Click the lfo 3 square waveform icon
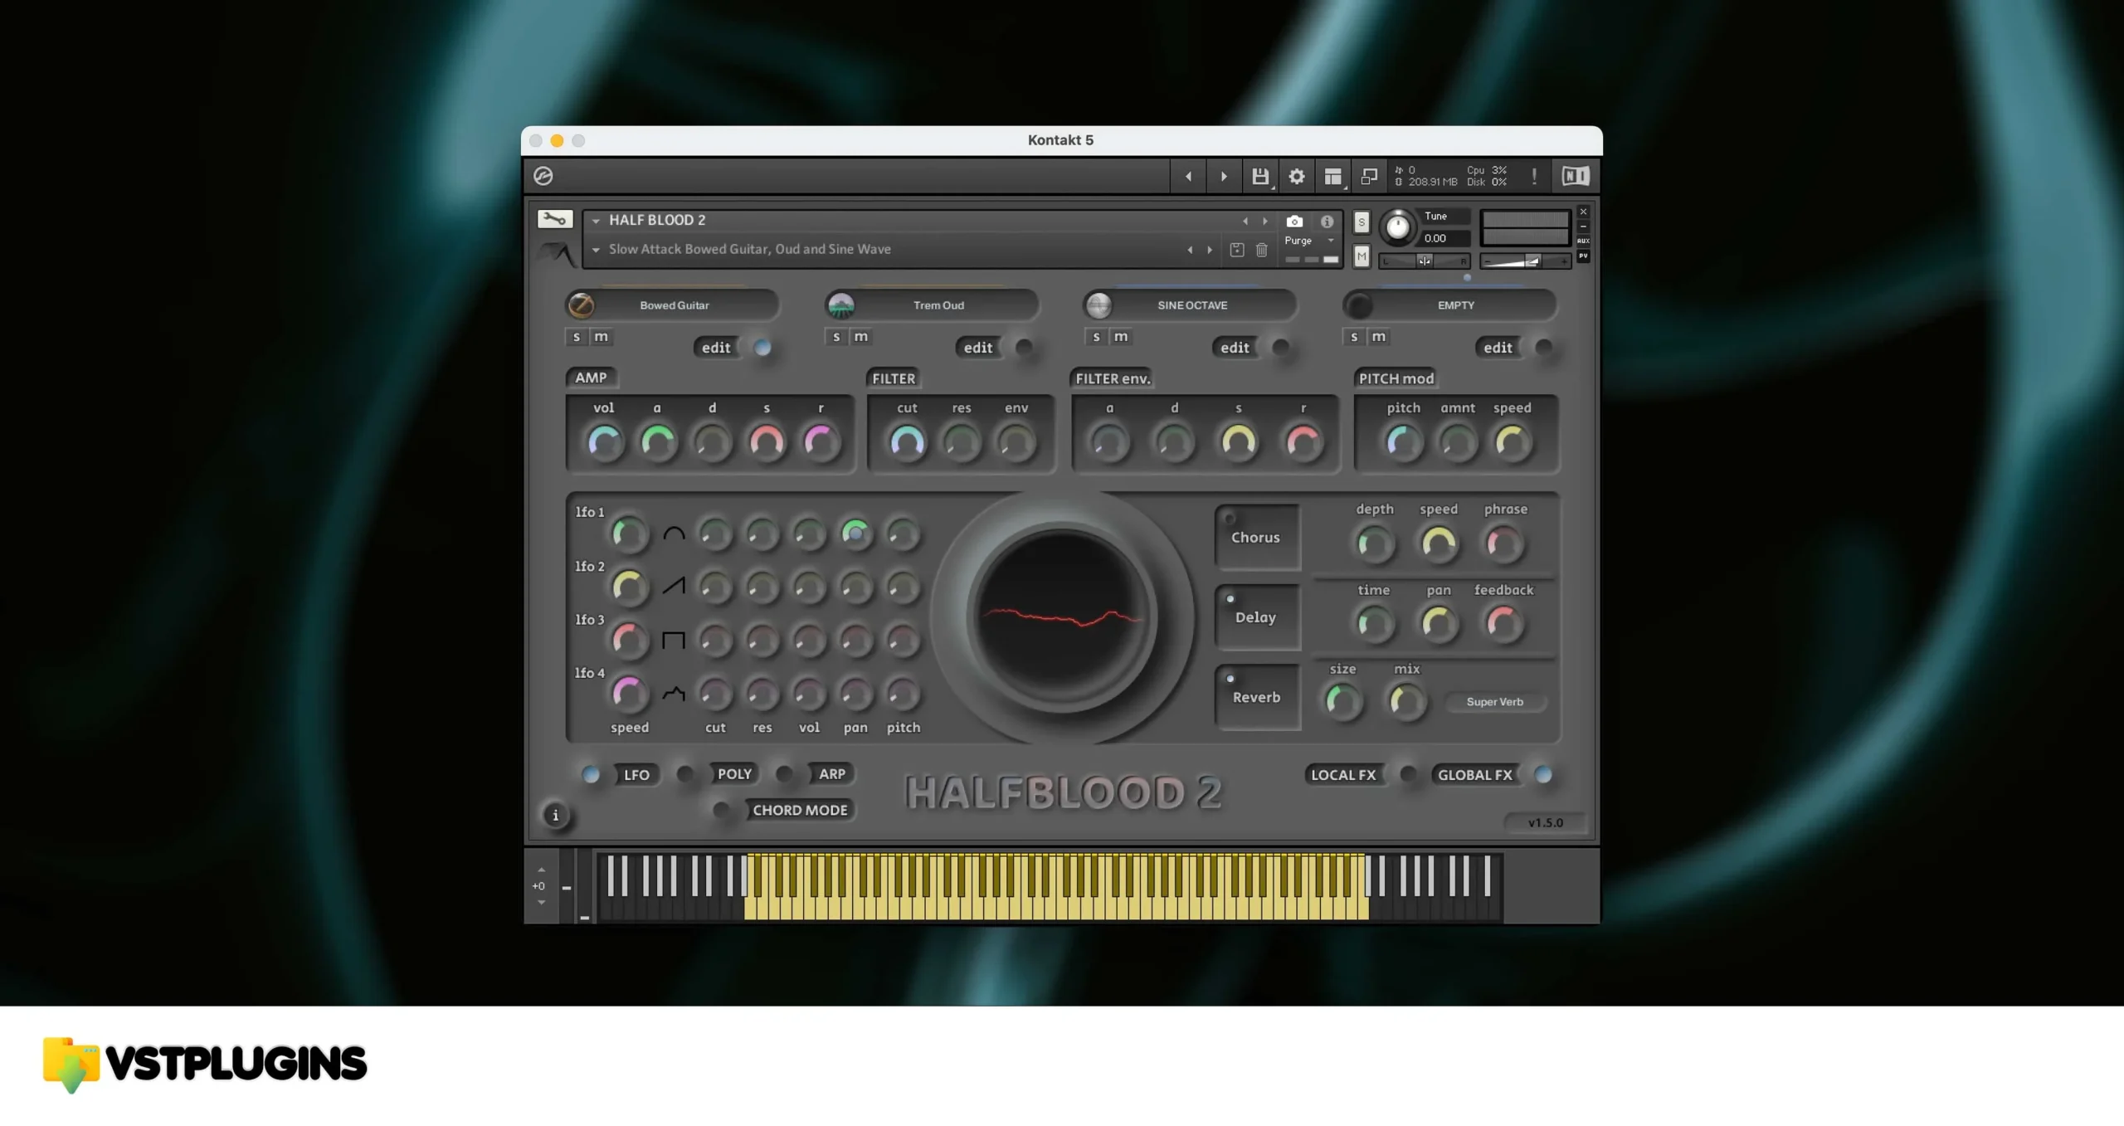This screenshot has width=2124, height=1126. 674,640
